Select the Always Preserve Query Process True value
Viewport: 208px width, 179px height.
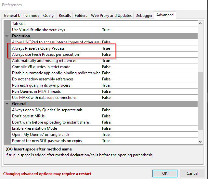[106, 48]
